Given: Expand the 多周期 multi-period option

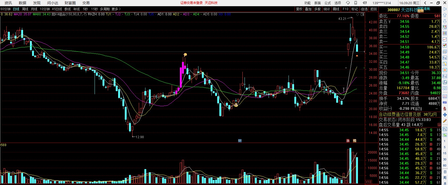Looking at the screenshot, I should tap(105, 9).
